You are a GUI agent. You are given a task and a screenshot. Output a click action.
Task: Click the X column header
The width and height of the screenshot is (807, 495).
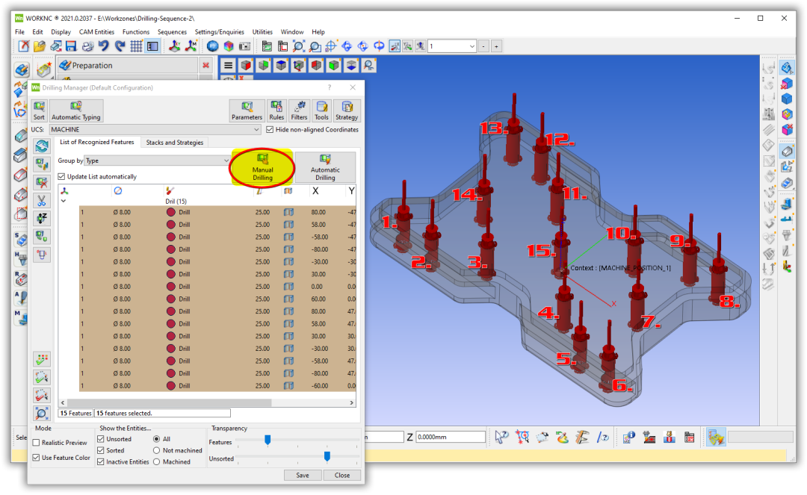click(x=315, y=190)
